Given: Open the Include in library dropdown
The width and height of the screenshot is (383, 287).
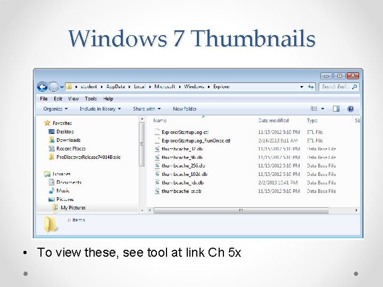Looking at the screenshot, I should coord(101,109).
